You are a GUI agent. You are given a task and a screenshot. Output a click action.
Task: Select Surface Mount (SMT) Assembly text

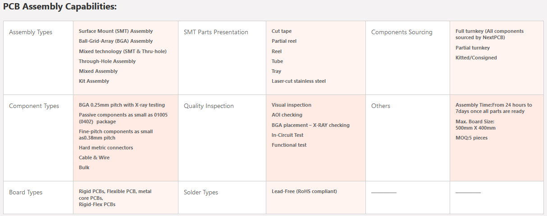click(116, 31)
